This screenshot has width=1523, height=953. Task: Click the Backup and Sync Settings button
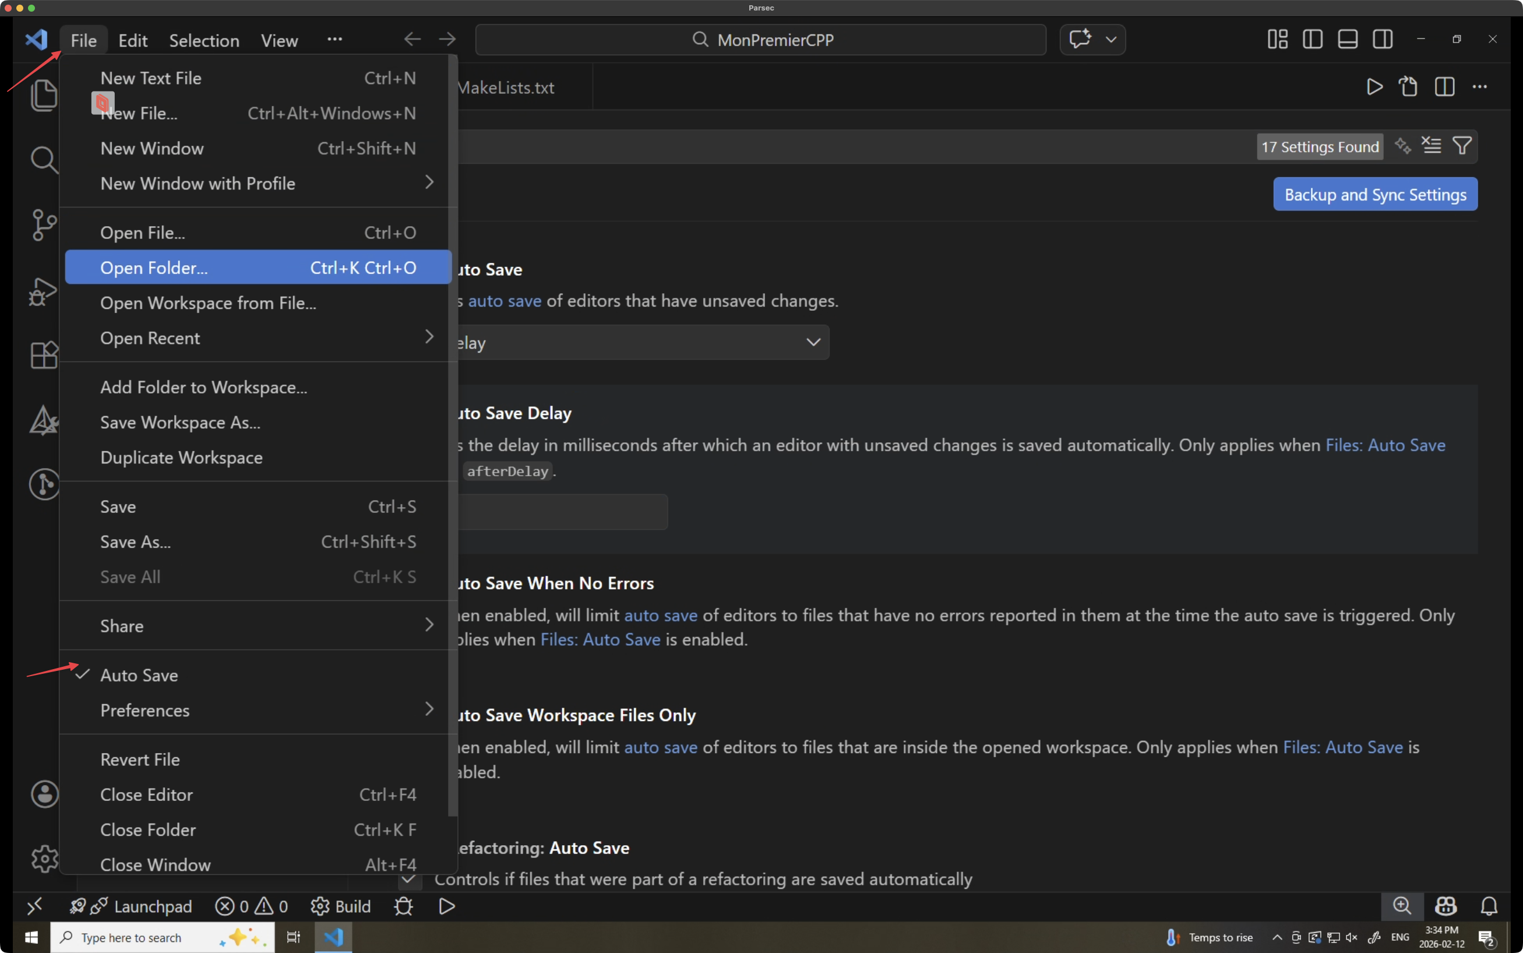[1375, 194]
